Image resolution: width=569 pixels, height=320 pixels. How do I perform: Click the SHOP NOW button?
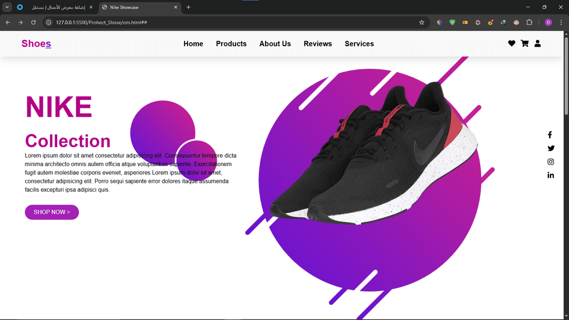click(52, 212)
